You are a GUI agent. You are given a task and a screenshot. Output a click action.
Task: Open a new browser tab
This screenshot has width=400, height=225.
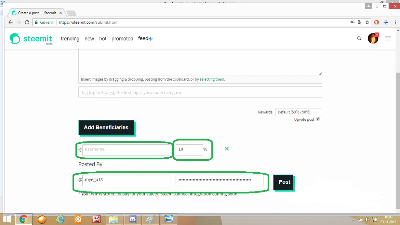pos(71,13)
